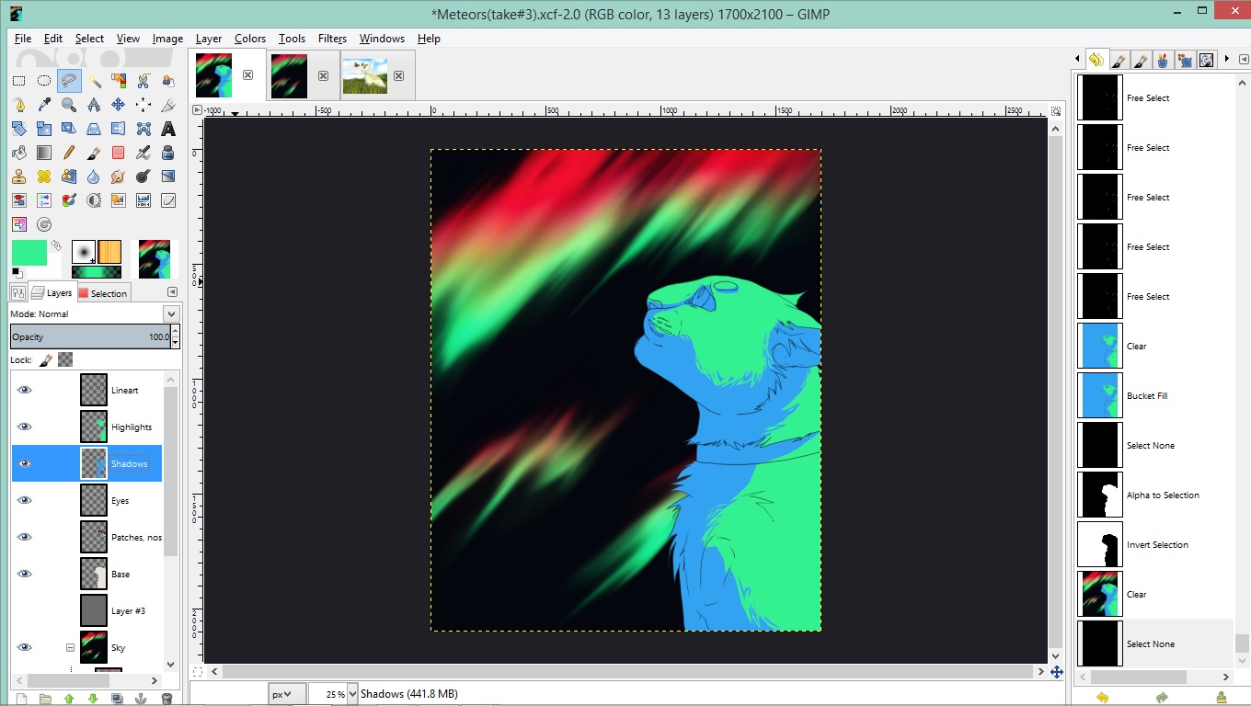Open the Filters menu
The image size is (1251, 706).
pos(332,39)
